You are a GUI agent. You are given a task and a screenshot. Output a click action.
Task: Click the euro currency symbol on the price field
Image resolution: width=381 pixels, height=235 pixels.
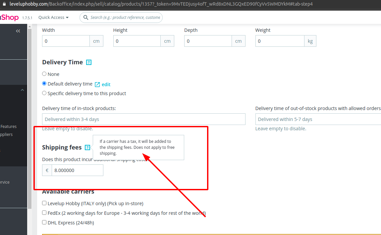tap(46, 170)
